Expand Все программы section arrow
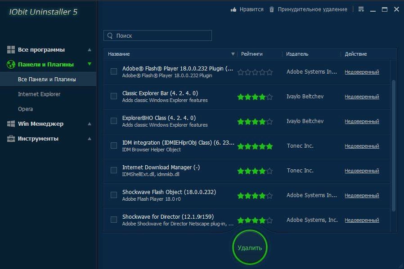This screenshot has width=404, height=269. tap(90, 50)
